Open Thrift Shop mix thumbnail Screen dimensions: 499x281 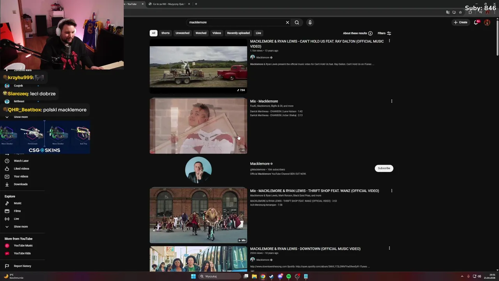(198, 215)
